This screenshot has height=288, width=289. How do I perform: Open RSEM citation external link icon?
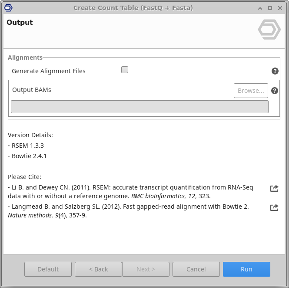click(x=274, y=188)
